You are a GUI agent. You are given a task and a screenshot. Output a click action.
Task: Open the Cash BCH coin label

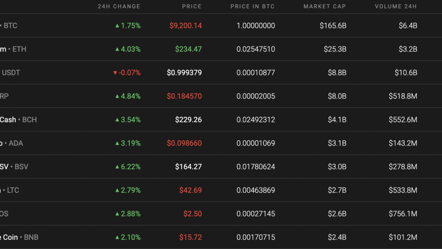pyautogui.click(x=18, y=120)
